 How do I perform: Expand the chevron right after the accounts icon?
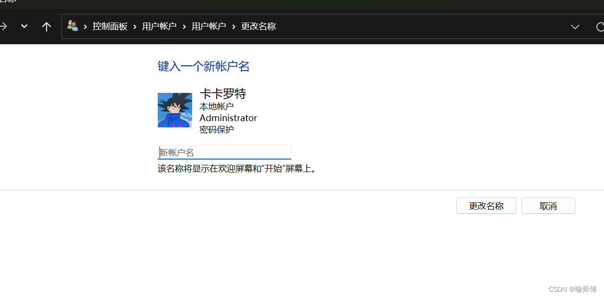point(86,26)
